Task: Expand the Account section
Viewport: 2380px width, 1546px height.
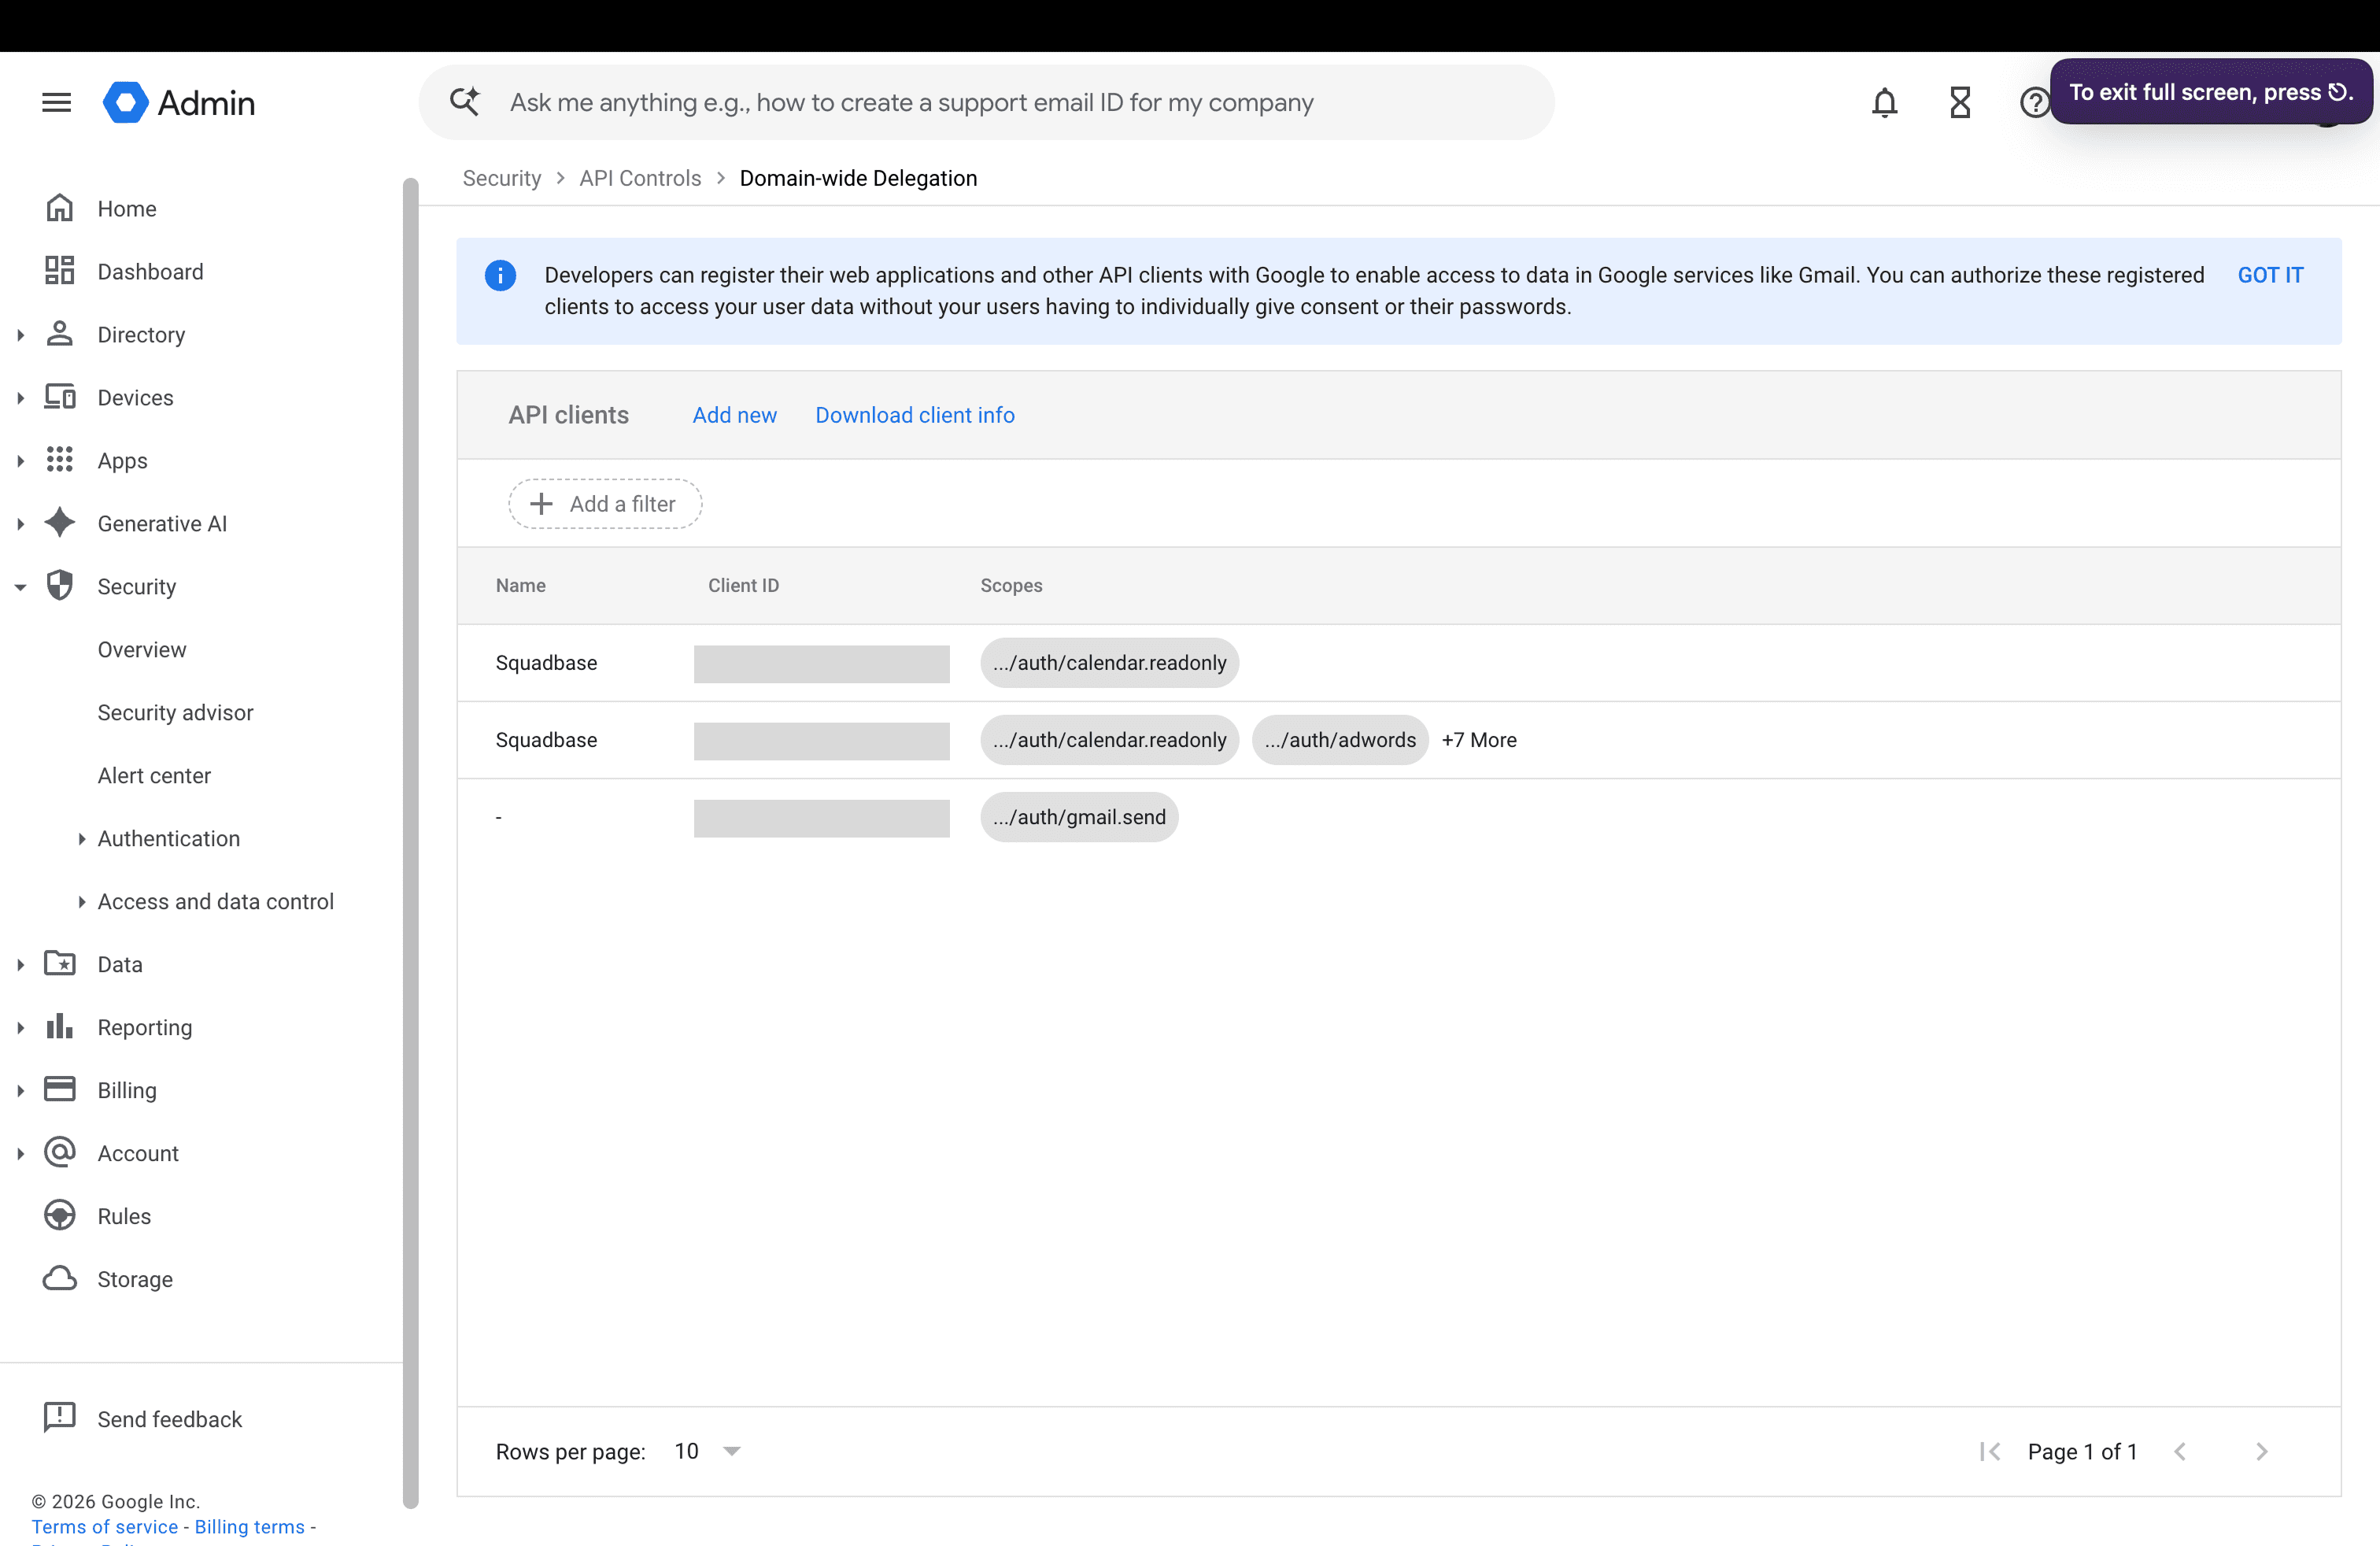Action: tap(20, 1154)
